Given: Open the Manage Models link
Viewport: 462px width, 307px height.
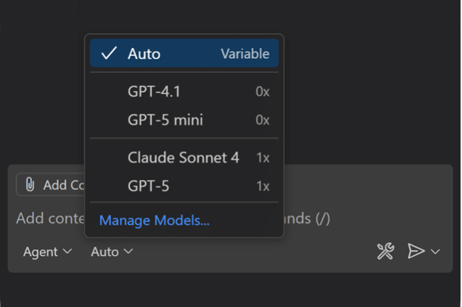Looking at the screenshot, I should pos(154,220).
